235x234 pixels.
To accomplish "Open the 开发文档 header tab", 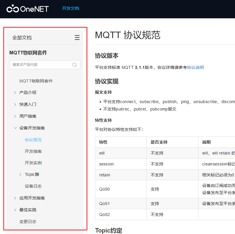I will pos(71,8).
